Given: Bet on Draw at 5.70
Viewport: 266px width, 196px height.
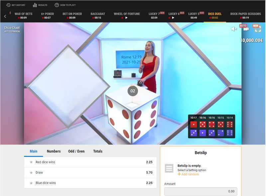Looking at the screenshot, I should click(90, 173).
